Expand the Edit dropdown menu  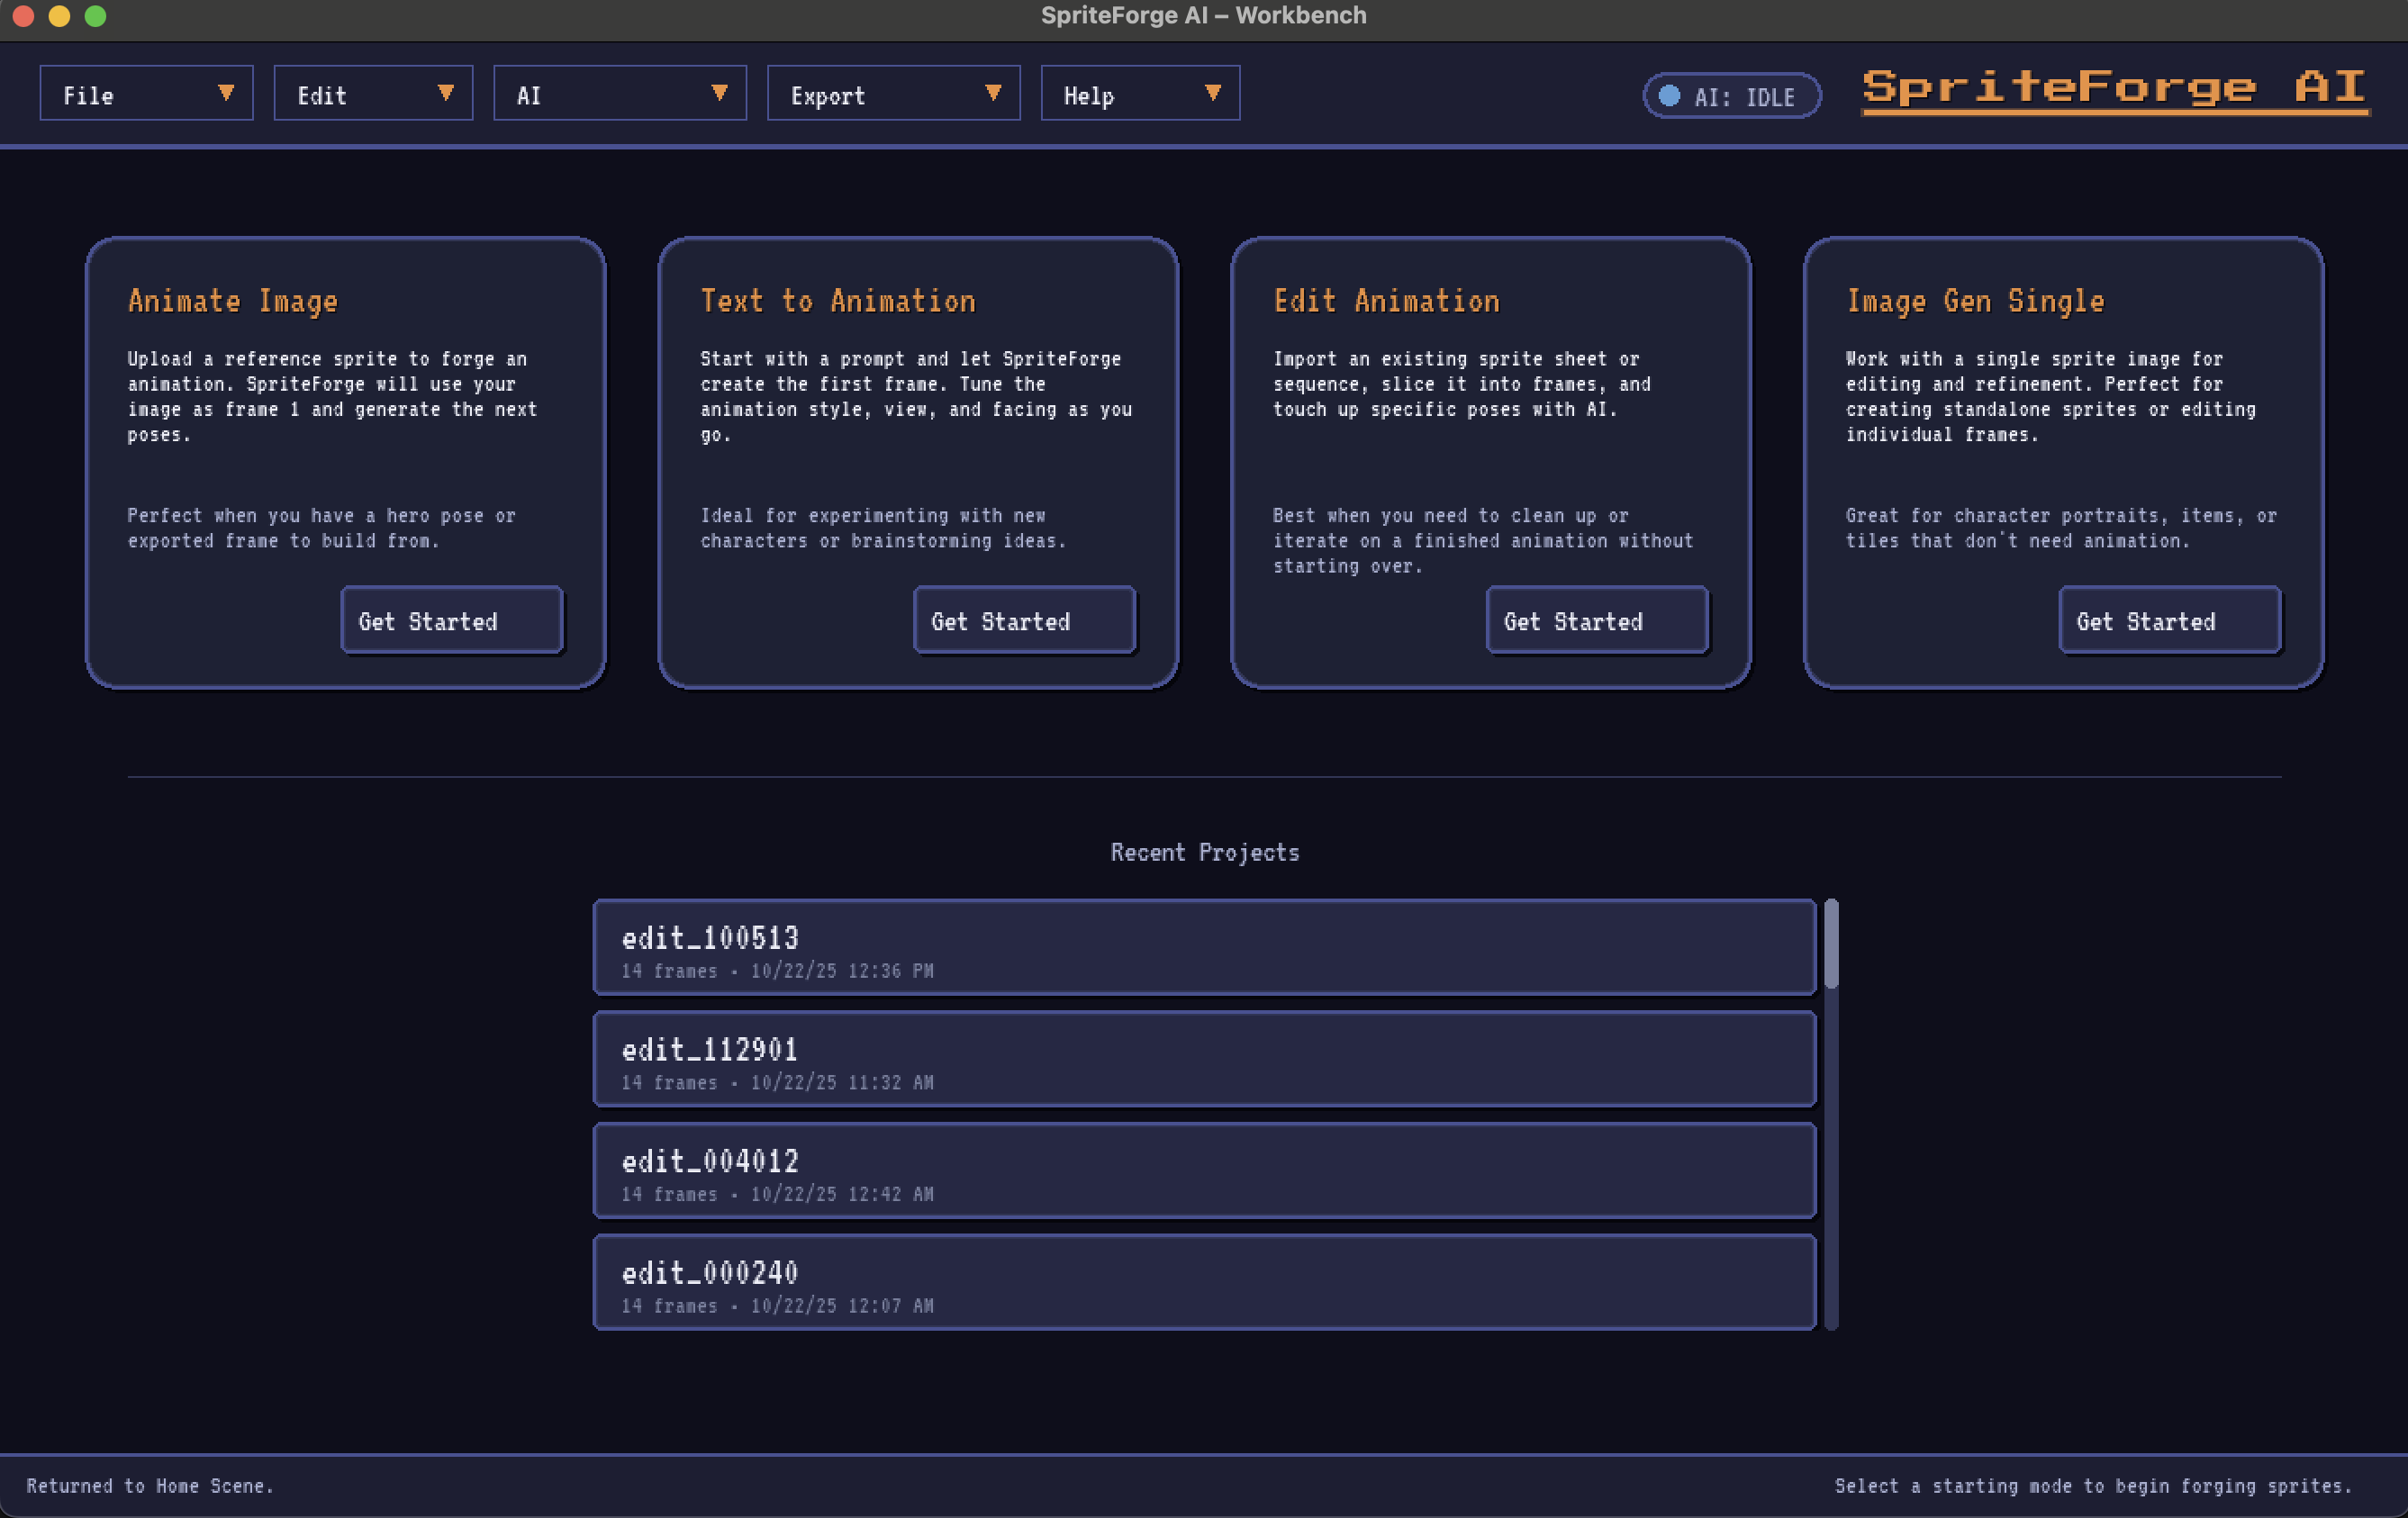[x=372, y=94]
